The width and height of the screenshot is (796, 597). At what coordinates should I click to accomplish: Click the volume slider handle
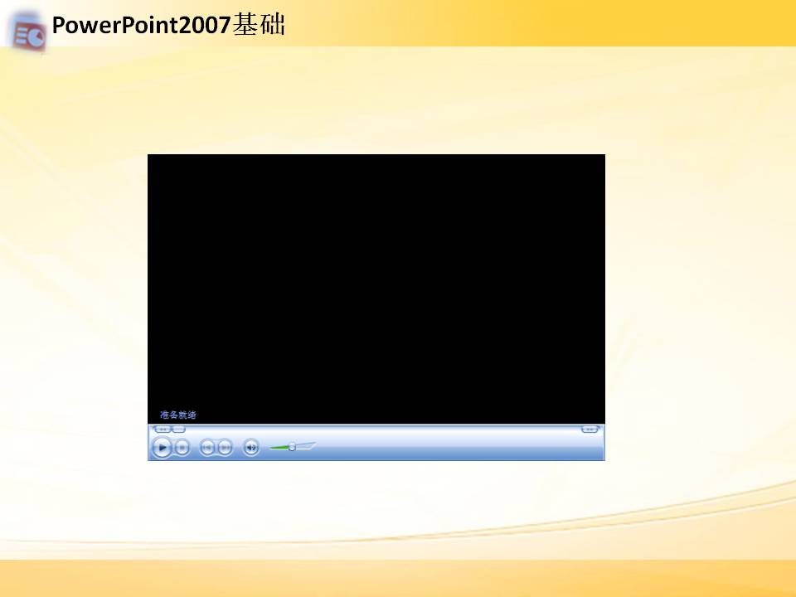tap(292, 447)
